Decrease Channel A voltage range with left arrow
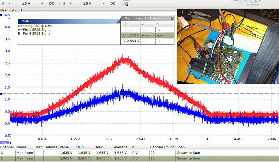This screenshot has height=162, width=279. click(x=9, y=4)
